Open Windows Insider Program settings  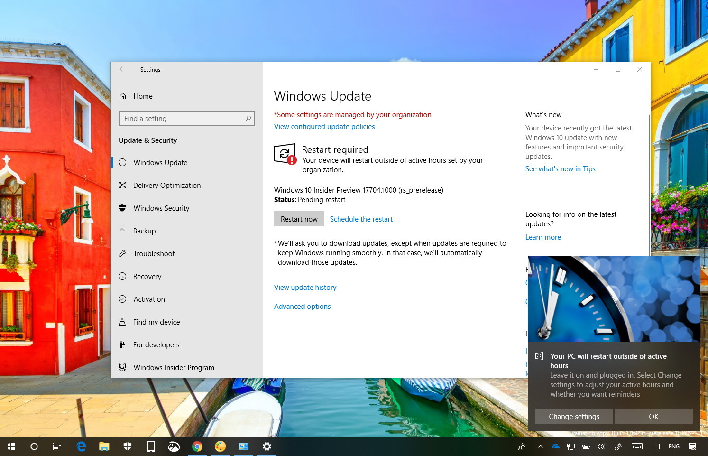pyautogui.click(x=174, y=367)
